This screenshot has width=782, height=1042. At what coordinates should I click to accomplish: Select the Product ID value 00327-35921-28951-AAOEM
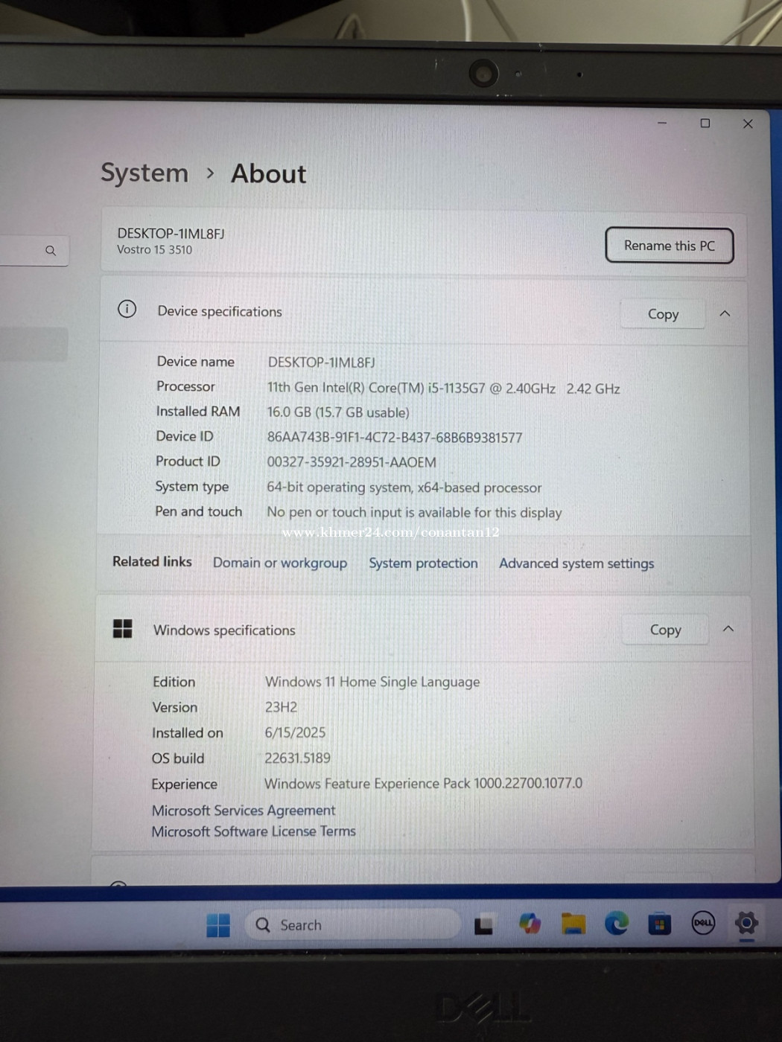[352, 462]
